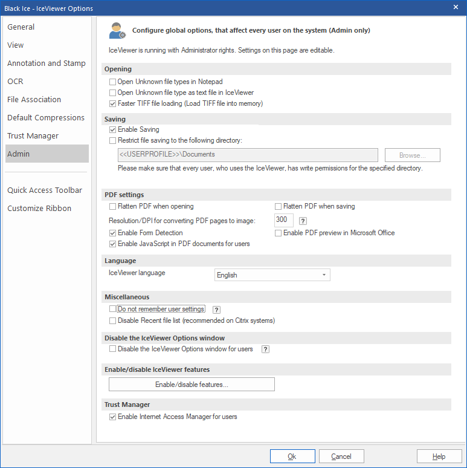Screen dimensions: 467x468
Task: Check Disable Recent file list option
Action: 112,321
